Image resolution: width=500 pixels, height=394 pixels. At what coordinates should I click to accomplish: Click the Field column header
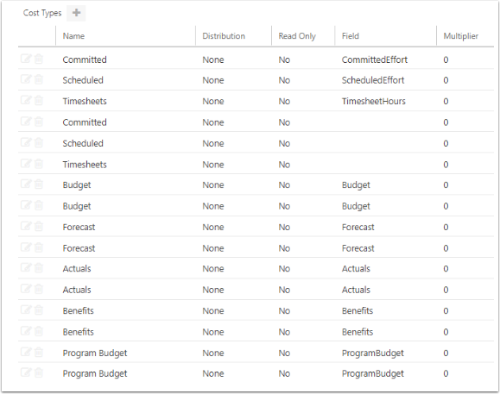[x=350, y=36]
